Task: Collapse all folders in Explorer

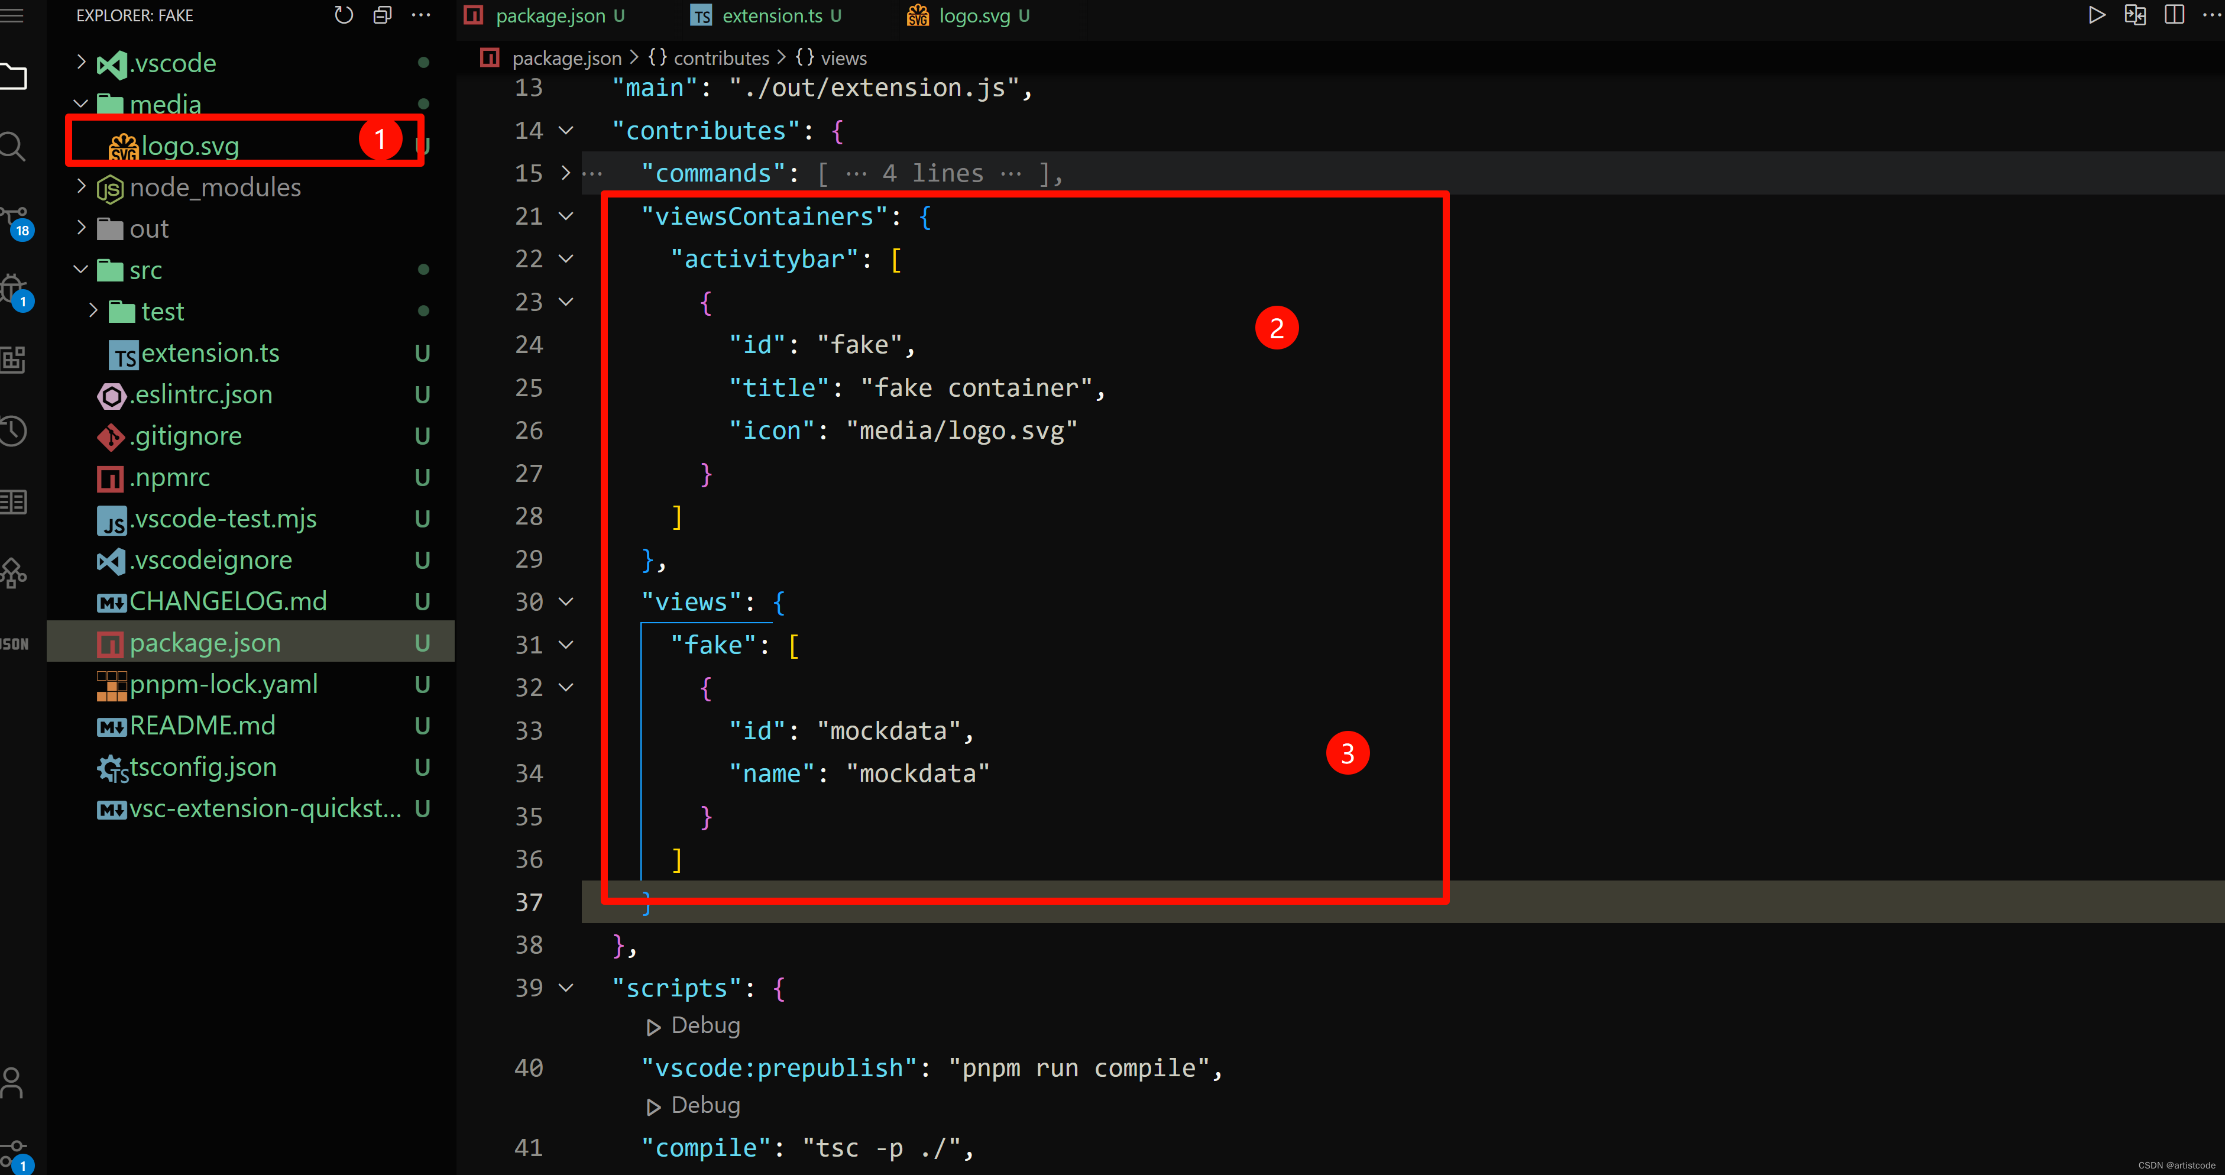Action: (x=383, y=15)
